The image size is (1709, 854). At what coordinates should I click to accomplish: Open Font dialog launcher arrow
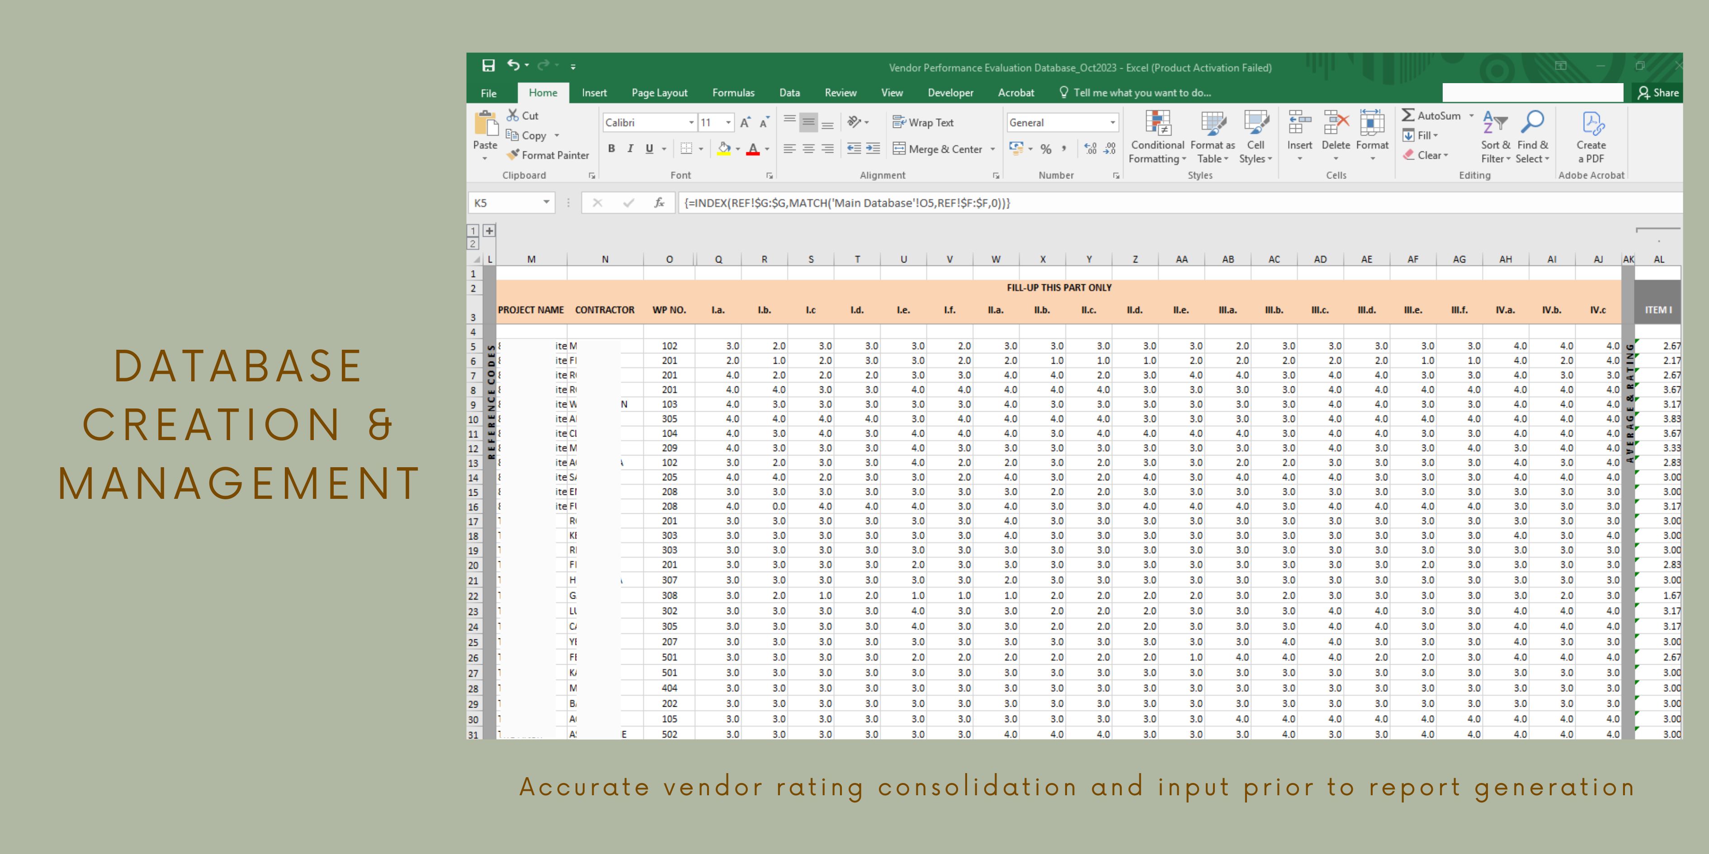point(769,176)
